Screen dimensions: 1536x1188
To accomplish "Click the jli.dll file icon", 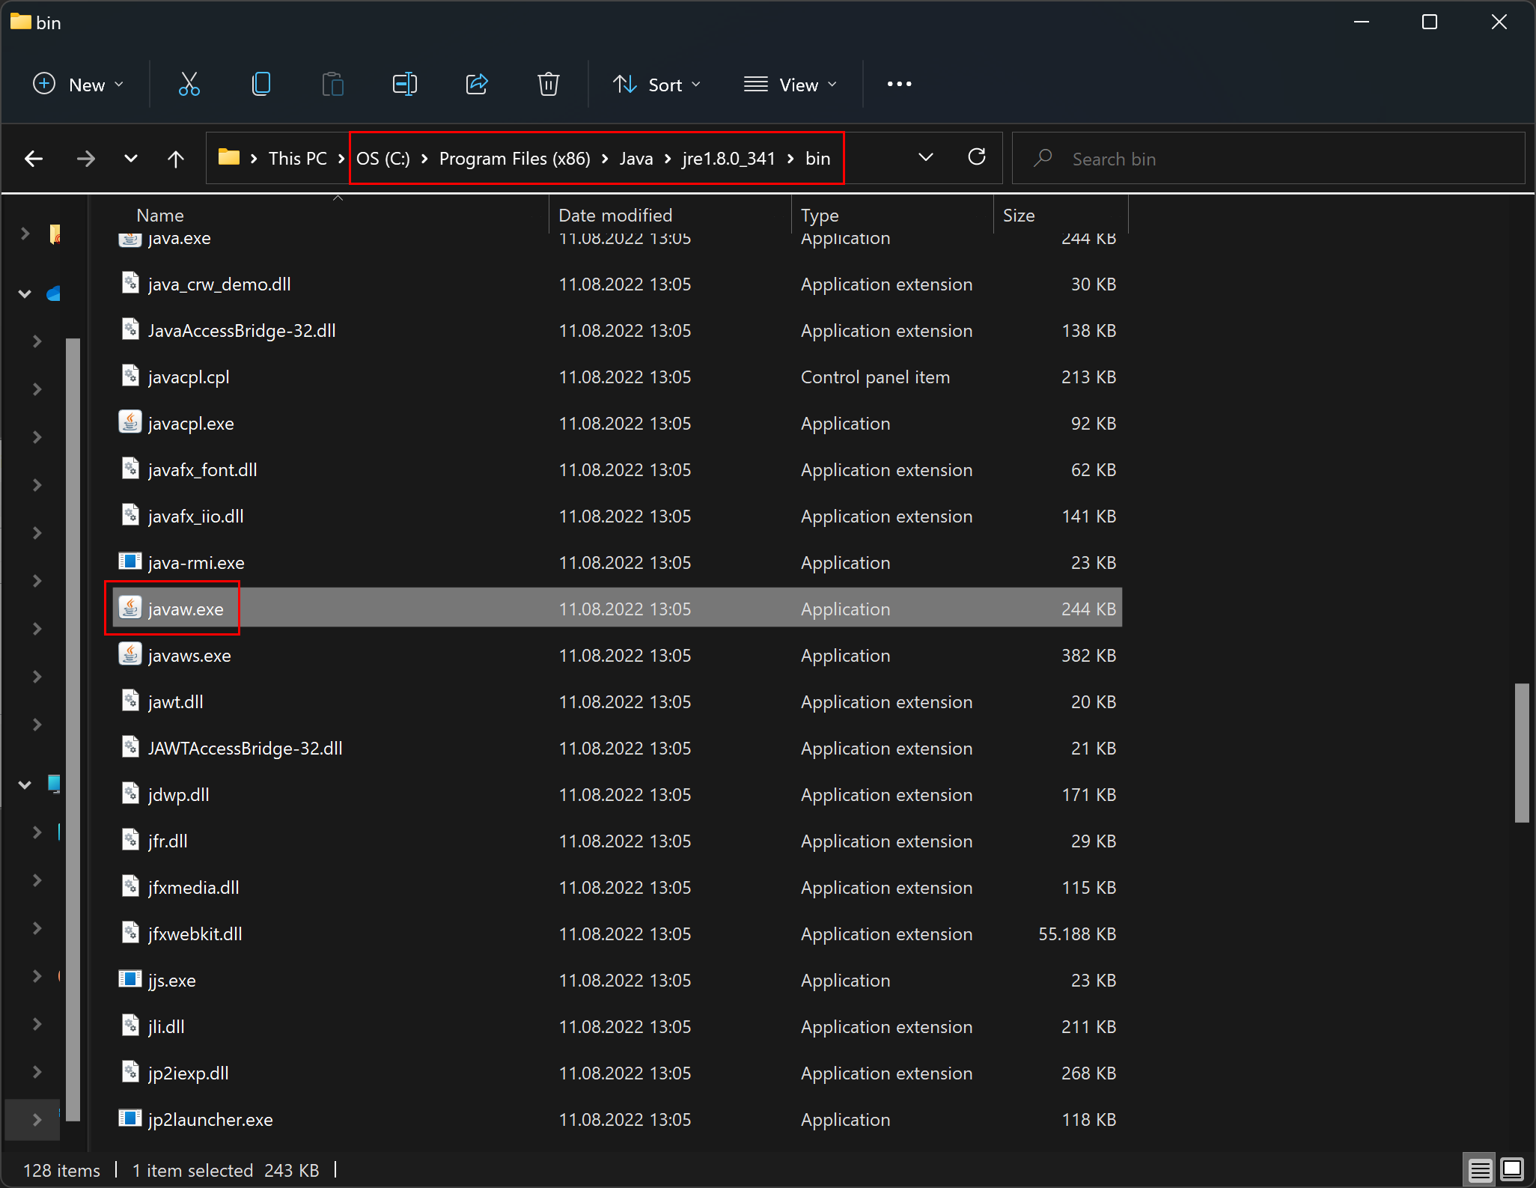I will (130, 1026).
